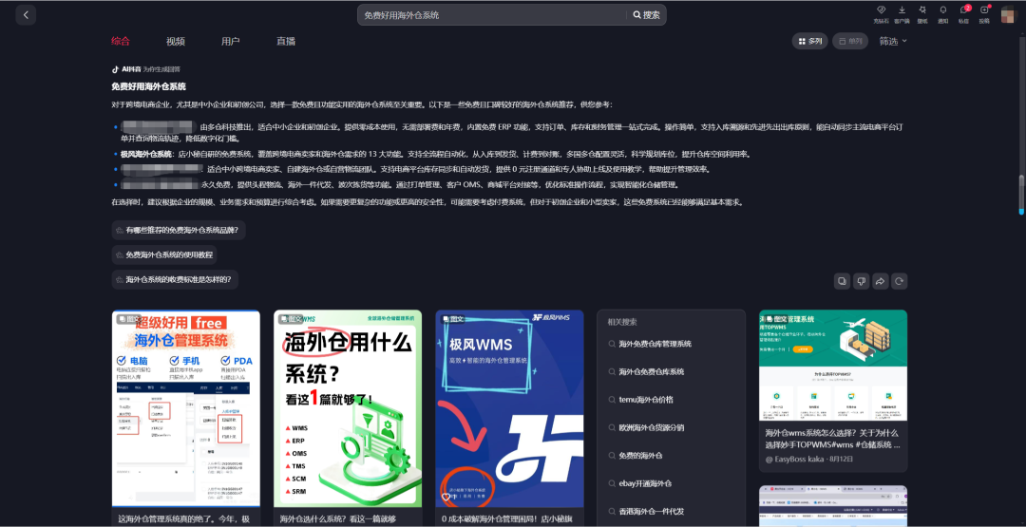Click suggestion 免费海外仓系统的使用教程
1026x527 pixels.
point(164,255)
